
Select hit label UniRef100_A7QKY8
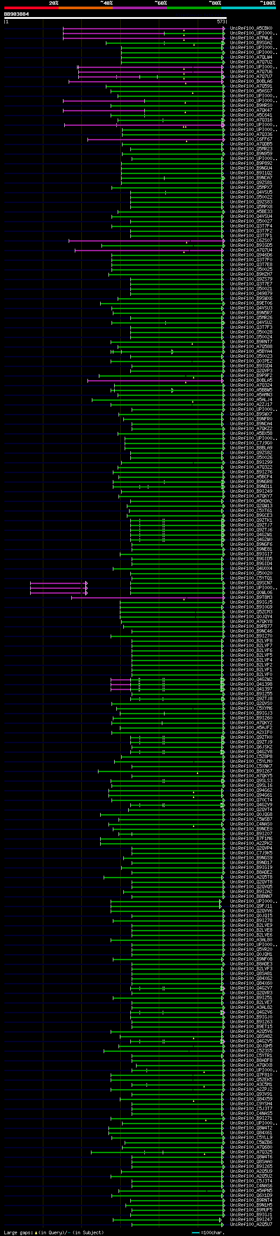pyautogui.click(x=251, y=621)
